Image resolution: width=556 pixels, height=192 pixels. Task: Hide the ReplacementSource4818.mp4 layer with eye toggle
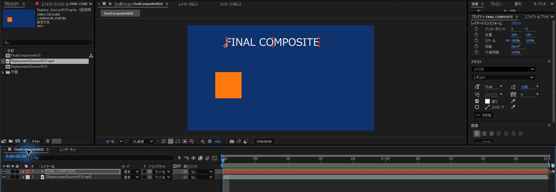tap(4, 177)
